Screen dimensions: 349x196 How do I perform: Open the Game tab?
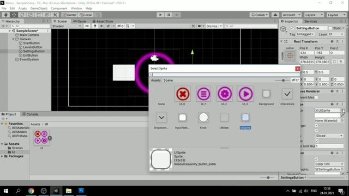click(80, 21)
